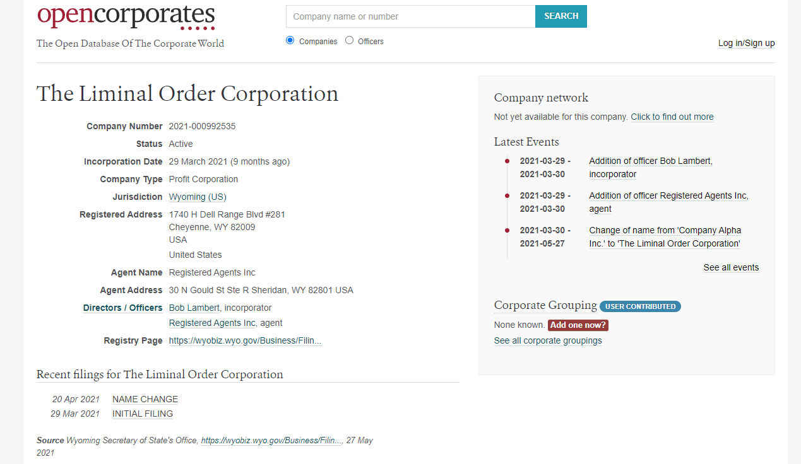Click the address line '1740 H Dell Range Blvd #281'
This screenshot has height=464, width=801.
227,214
